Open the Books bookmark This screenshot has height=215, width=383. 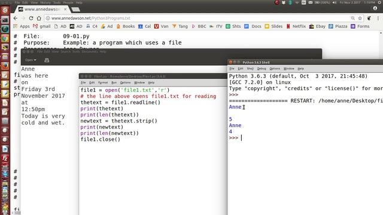tap(126, 26)
